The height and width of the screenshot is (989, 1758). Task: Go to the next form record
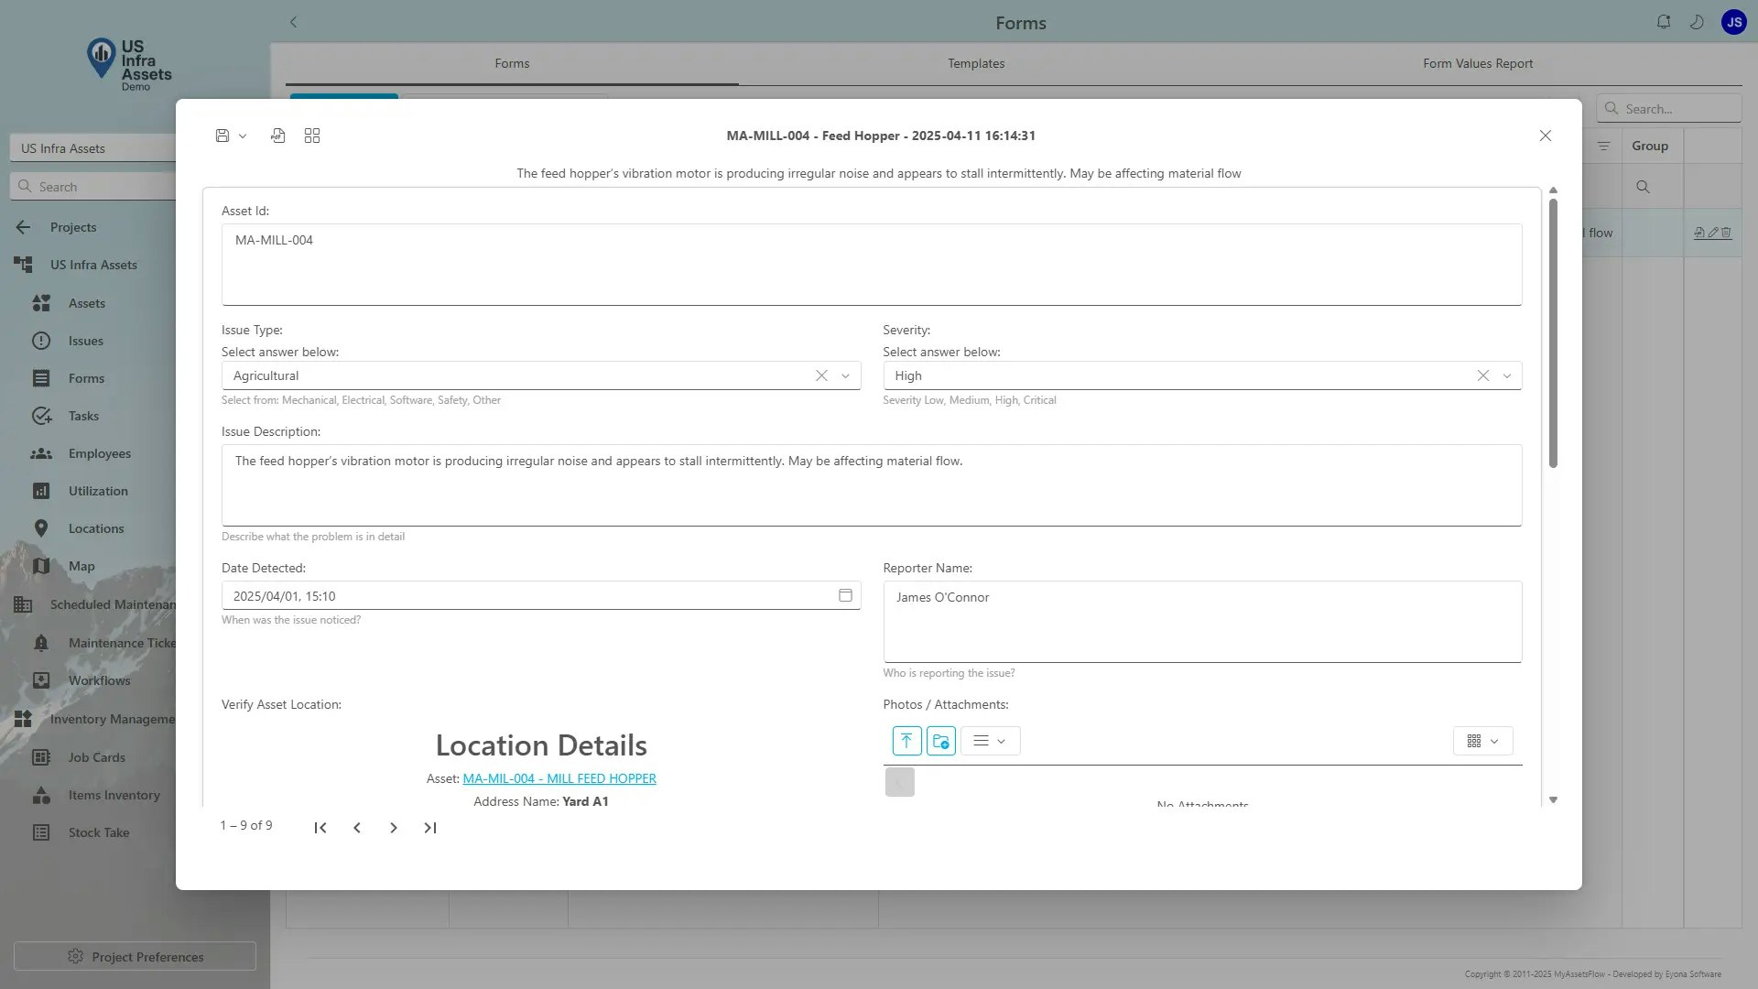[394, 828]
